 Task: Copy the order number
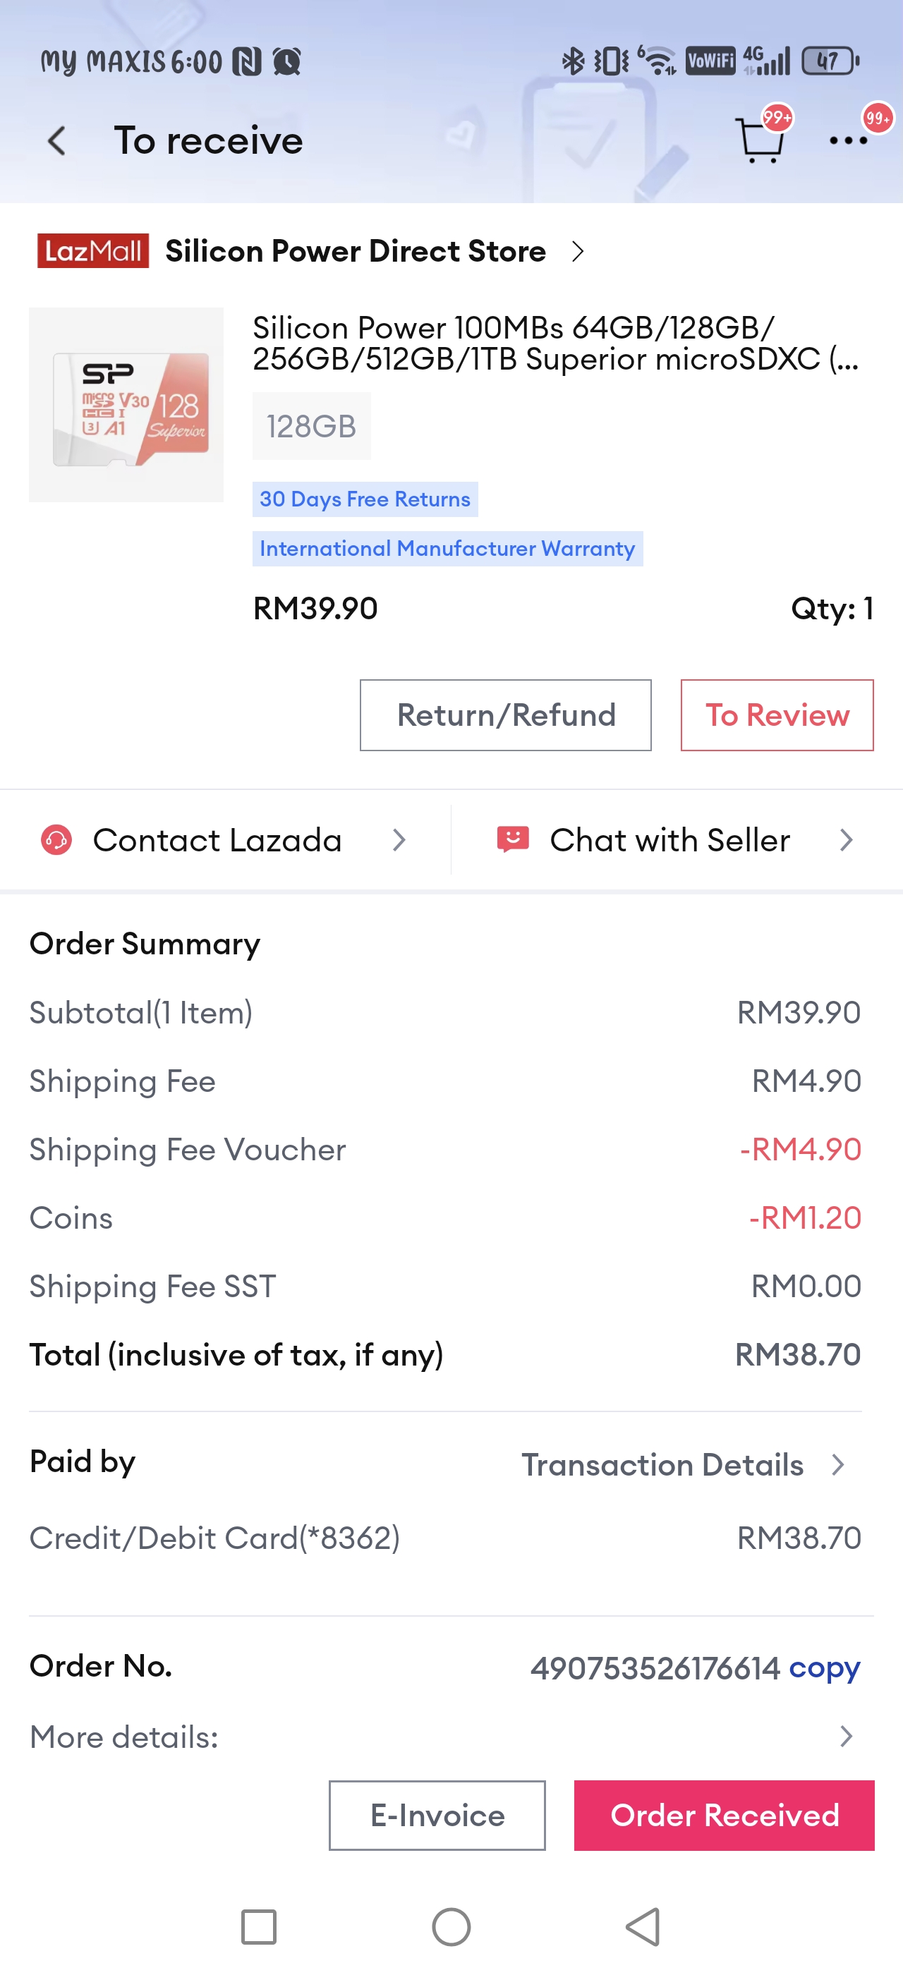[824, 1667]
